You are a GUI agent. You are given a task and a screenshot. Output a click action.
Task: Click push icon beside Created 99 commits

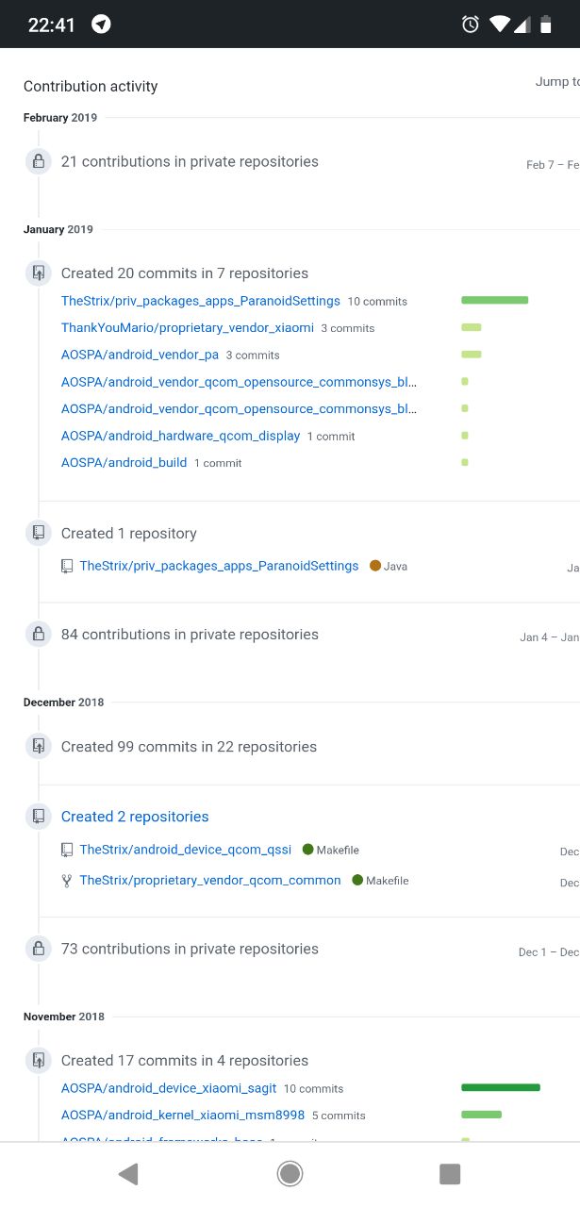[39, 746]
